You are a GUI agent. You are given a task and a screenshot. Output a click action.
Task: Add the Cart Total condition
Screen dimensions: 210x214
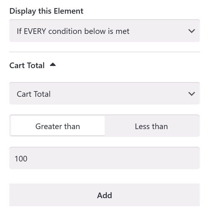104,195
